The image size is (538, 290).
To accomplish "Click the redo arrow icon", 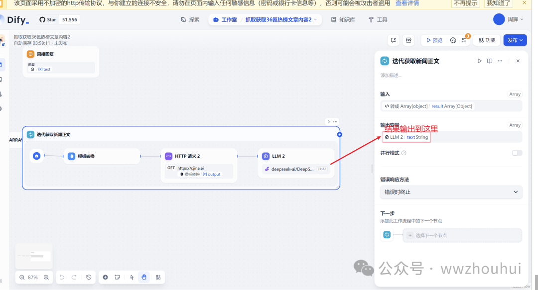I will (x=74, y=278).
